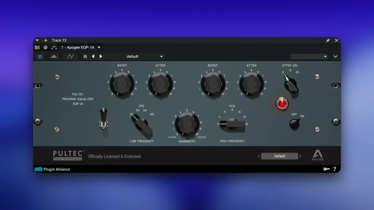The height and width of the screenshot is (210, 374).
Task: Click 'Officially Licensed & Endorsed' text
Action: coord(114,156)
